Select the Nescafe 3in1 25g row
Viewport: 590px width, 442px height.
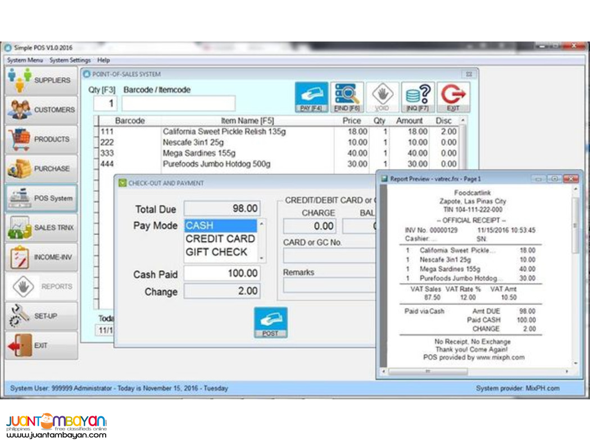pos(279,142)
